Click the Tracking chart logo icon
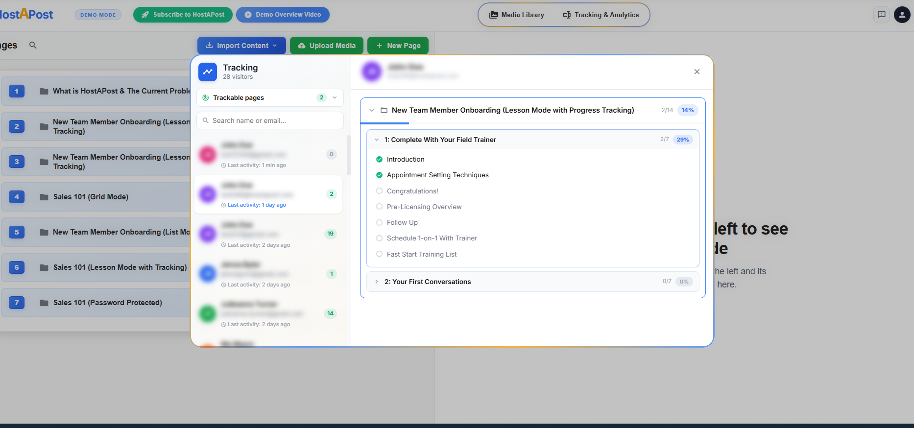 tap(208, 71)
